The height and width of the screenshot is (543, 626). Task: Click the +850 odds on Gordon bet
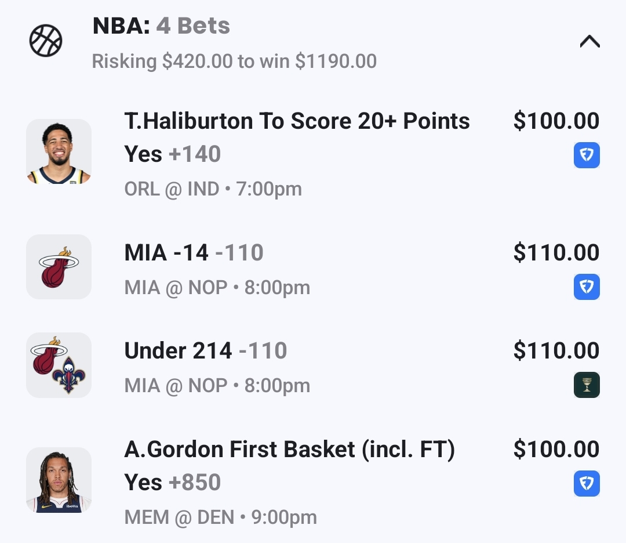(x=194, y=483)
